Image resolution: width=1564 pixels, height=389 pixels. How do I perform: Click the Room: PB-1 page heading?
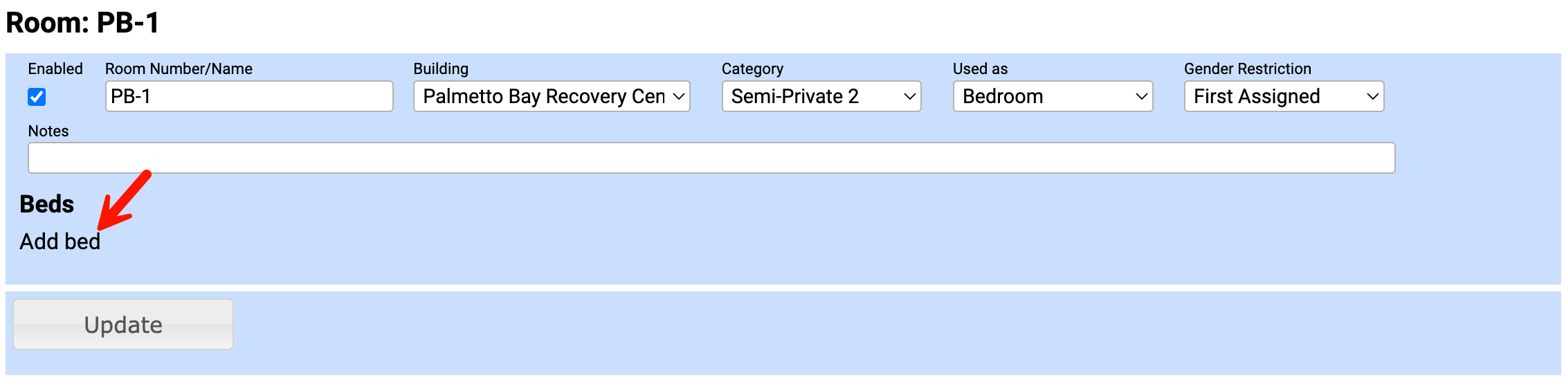pos(82,23)
